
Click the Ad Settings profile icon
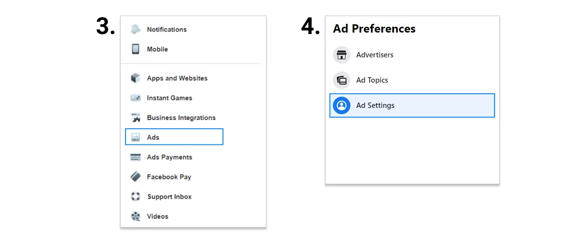pos(342,105)
